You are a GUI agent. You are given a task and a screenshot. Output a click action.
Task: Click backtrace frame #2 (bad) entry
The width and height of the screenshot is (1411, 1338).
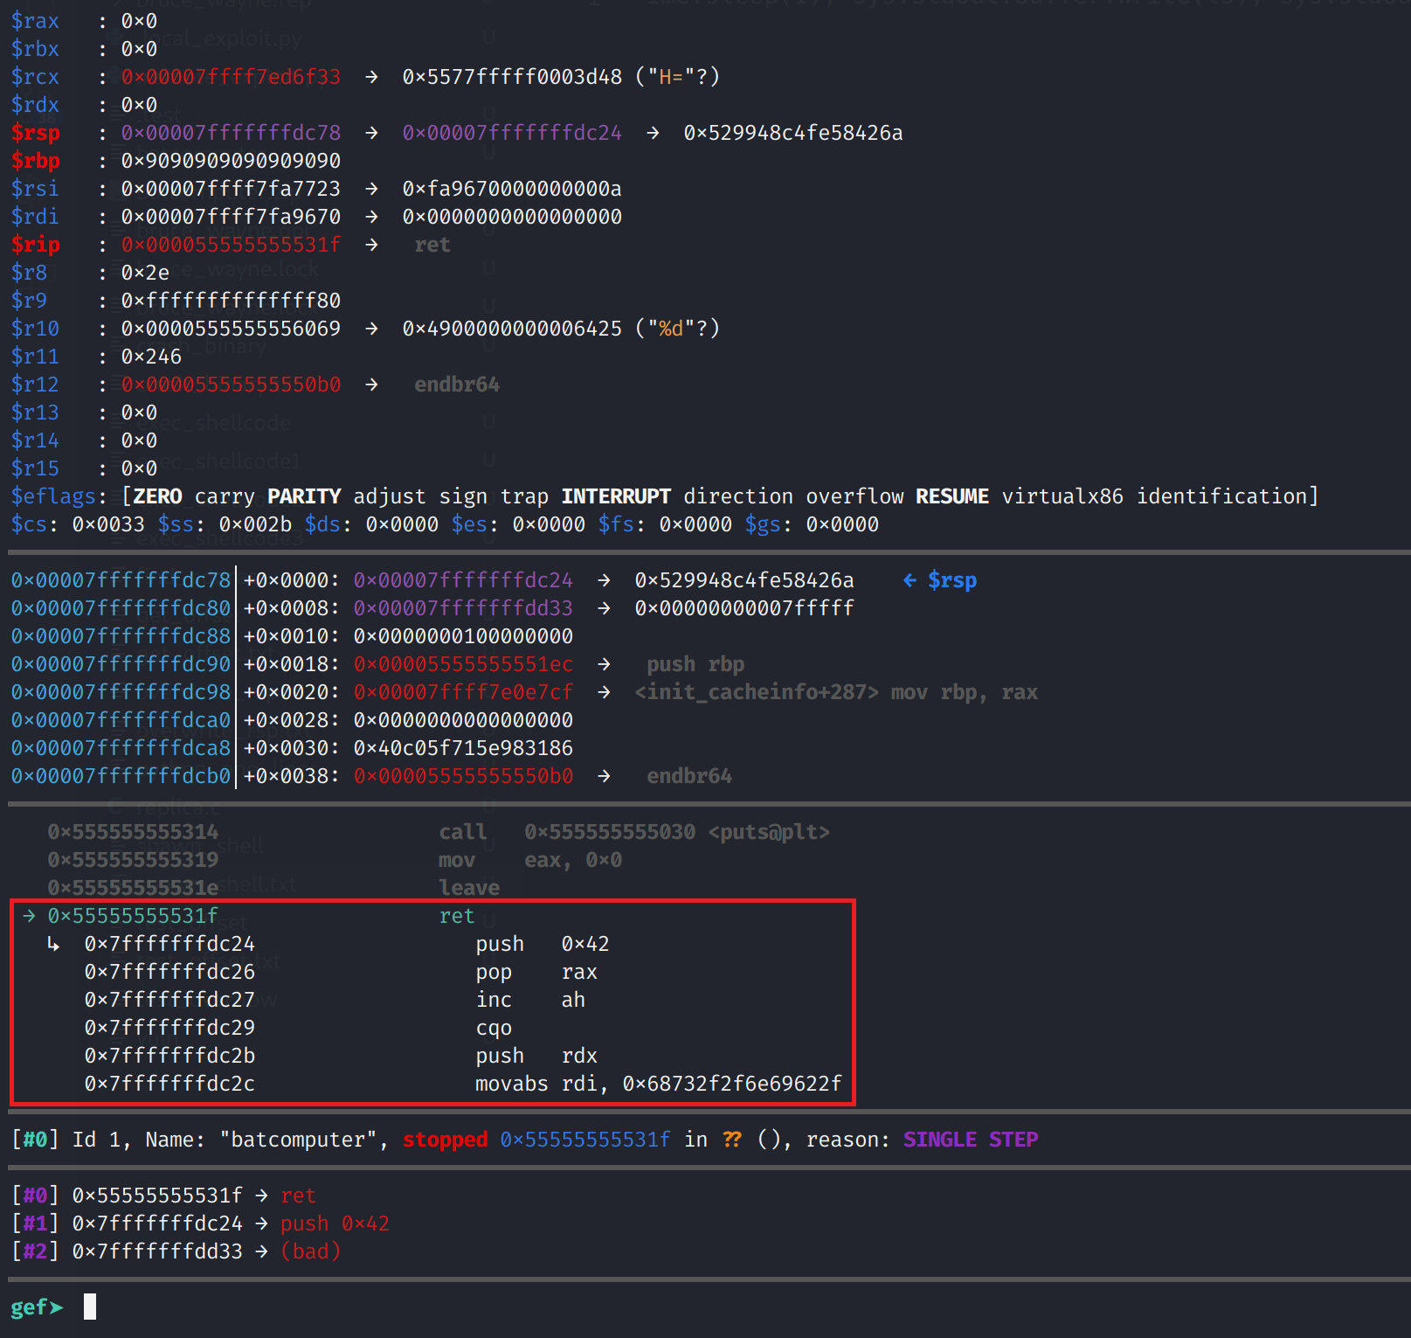pos(176,1251)
